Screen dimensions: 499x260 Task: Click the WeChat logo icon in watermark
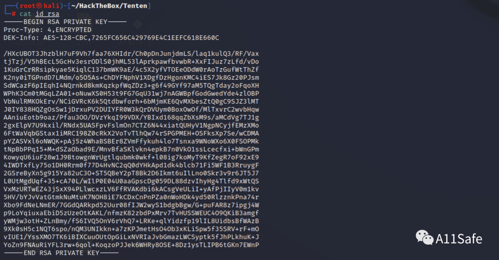[425, 238]
